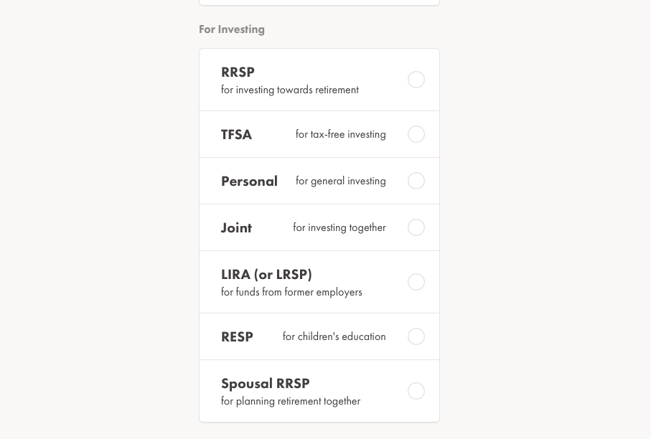Choose the Personal account radio button
The height and width of the screenshot is (439, 651).
(416, 181)
